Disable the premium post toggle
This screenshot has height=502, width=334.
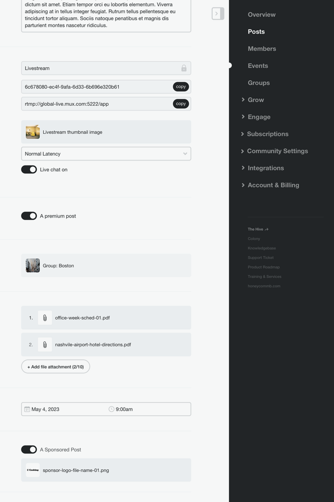pos(29,216)
